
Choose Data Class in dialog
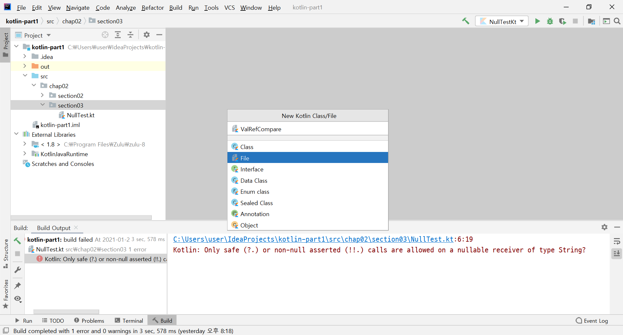click(308, 180)
